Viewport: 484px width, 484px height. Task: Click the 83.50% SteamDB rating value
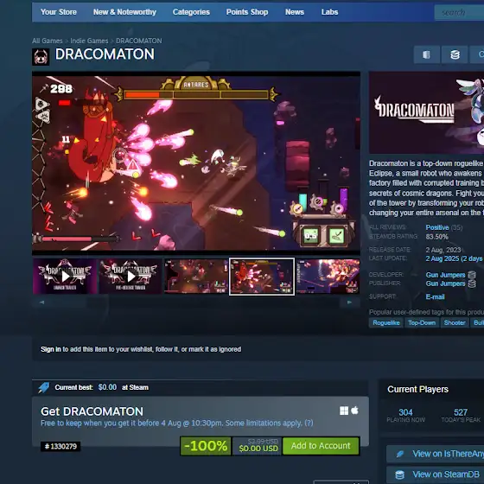(x=436, y=237)
